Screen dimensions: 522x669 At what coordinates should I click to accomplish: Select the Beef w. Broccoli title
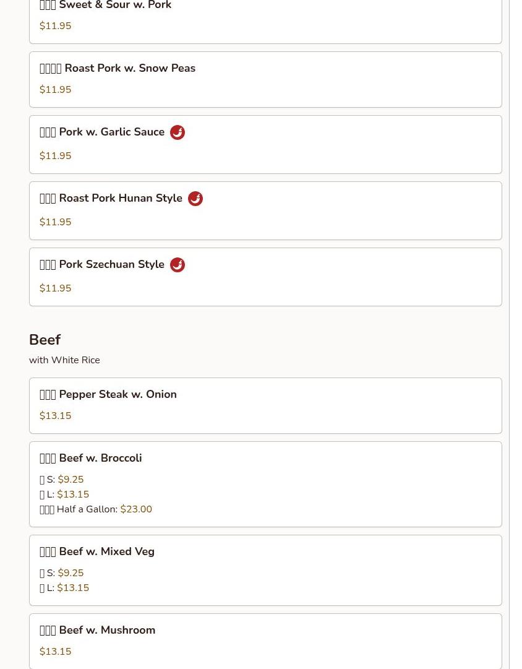point(90,458)
